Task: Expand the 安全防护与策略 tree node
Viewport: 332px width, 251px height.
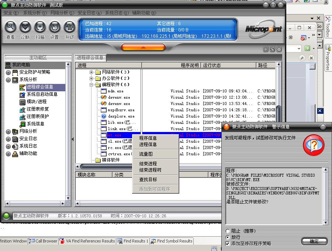Action: (8, 72)
